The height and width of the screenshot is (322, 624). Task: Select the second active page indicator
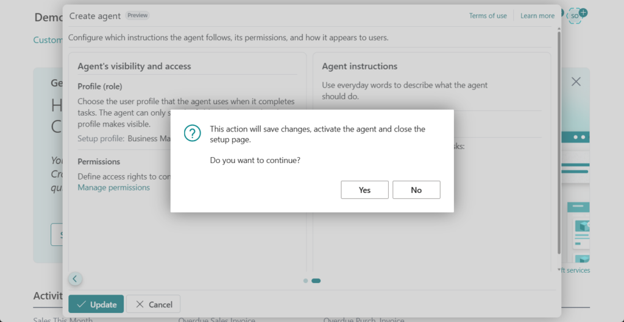[x=316, y=281]
